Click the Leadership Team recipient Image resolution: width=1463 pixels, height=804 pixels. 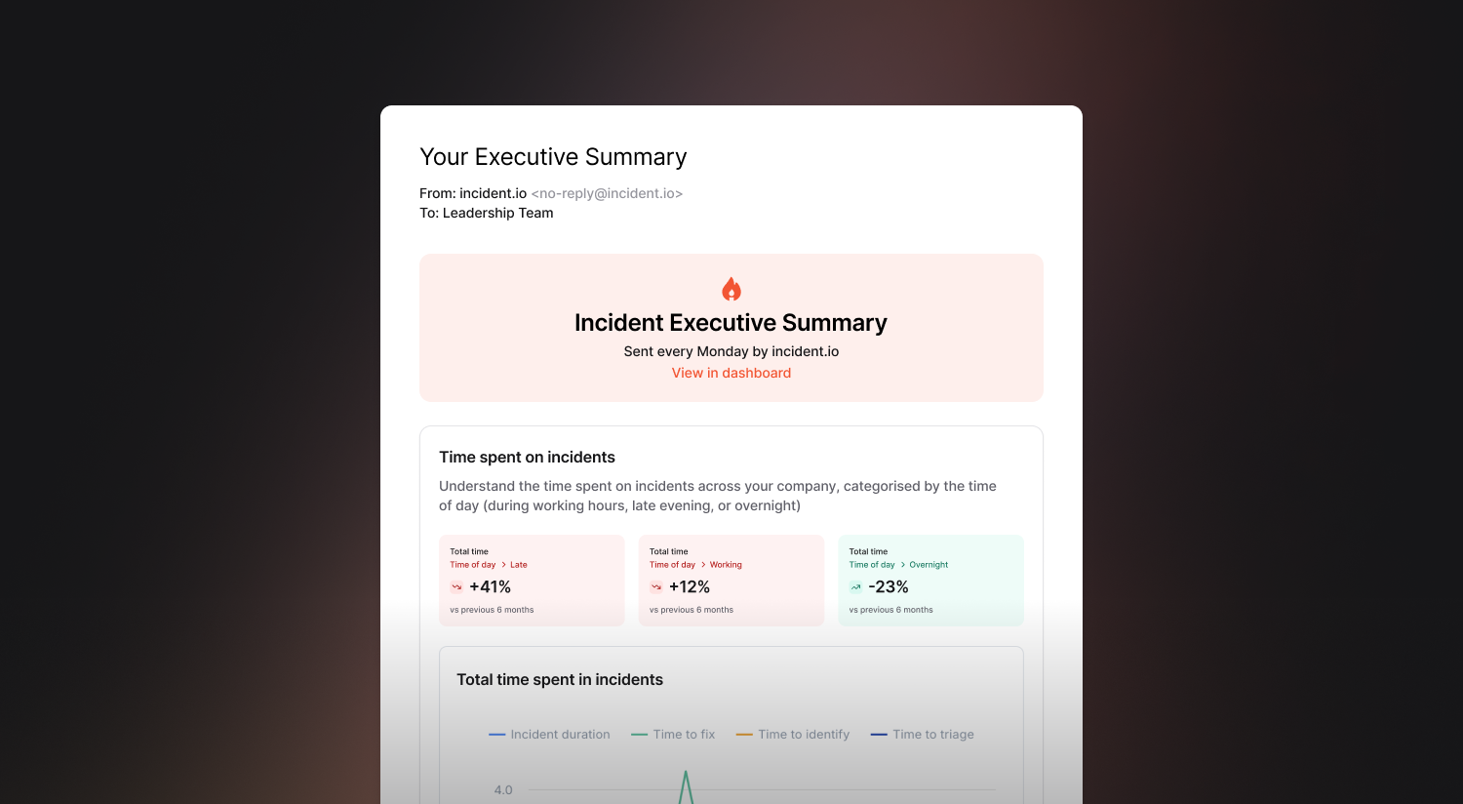(498, 213)
